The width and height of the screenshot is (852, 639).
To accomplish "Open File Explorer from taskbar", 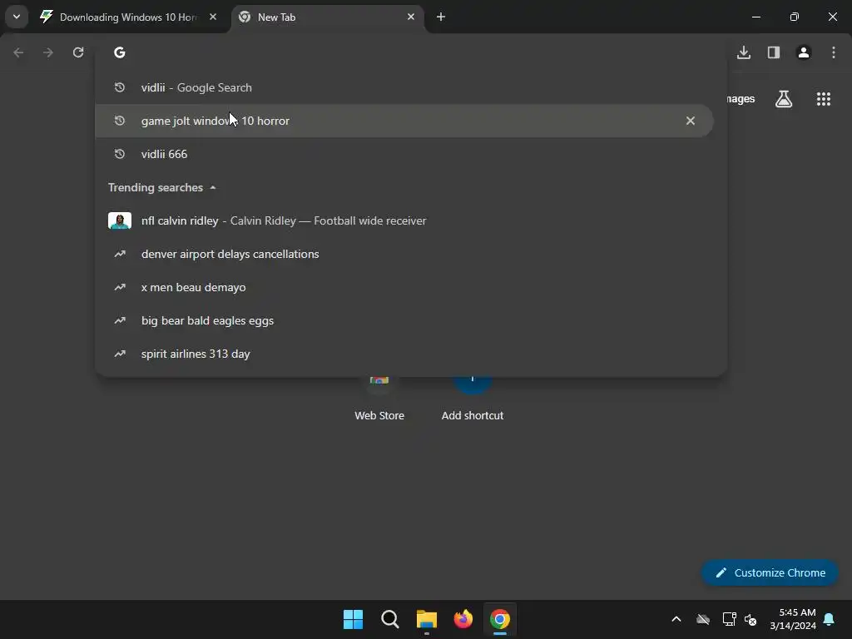I will coord(427,619).
